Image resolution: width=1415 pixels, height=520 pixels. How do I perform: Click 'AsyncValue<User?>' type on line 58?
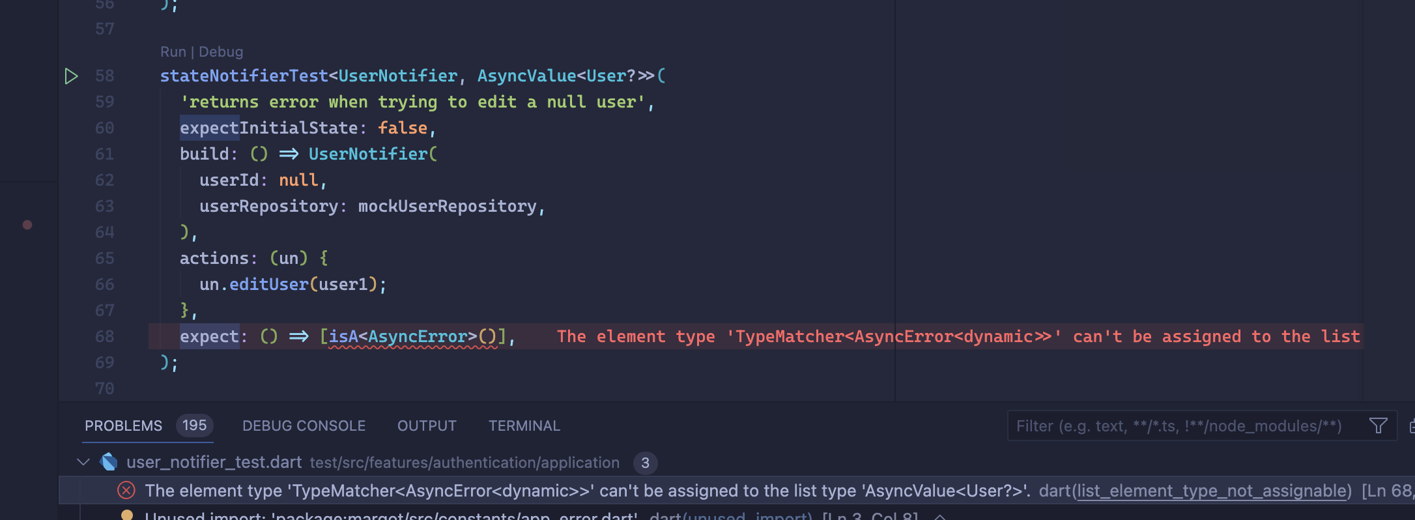coord(566,76)
